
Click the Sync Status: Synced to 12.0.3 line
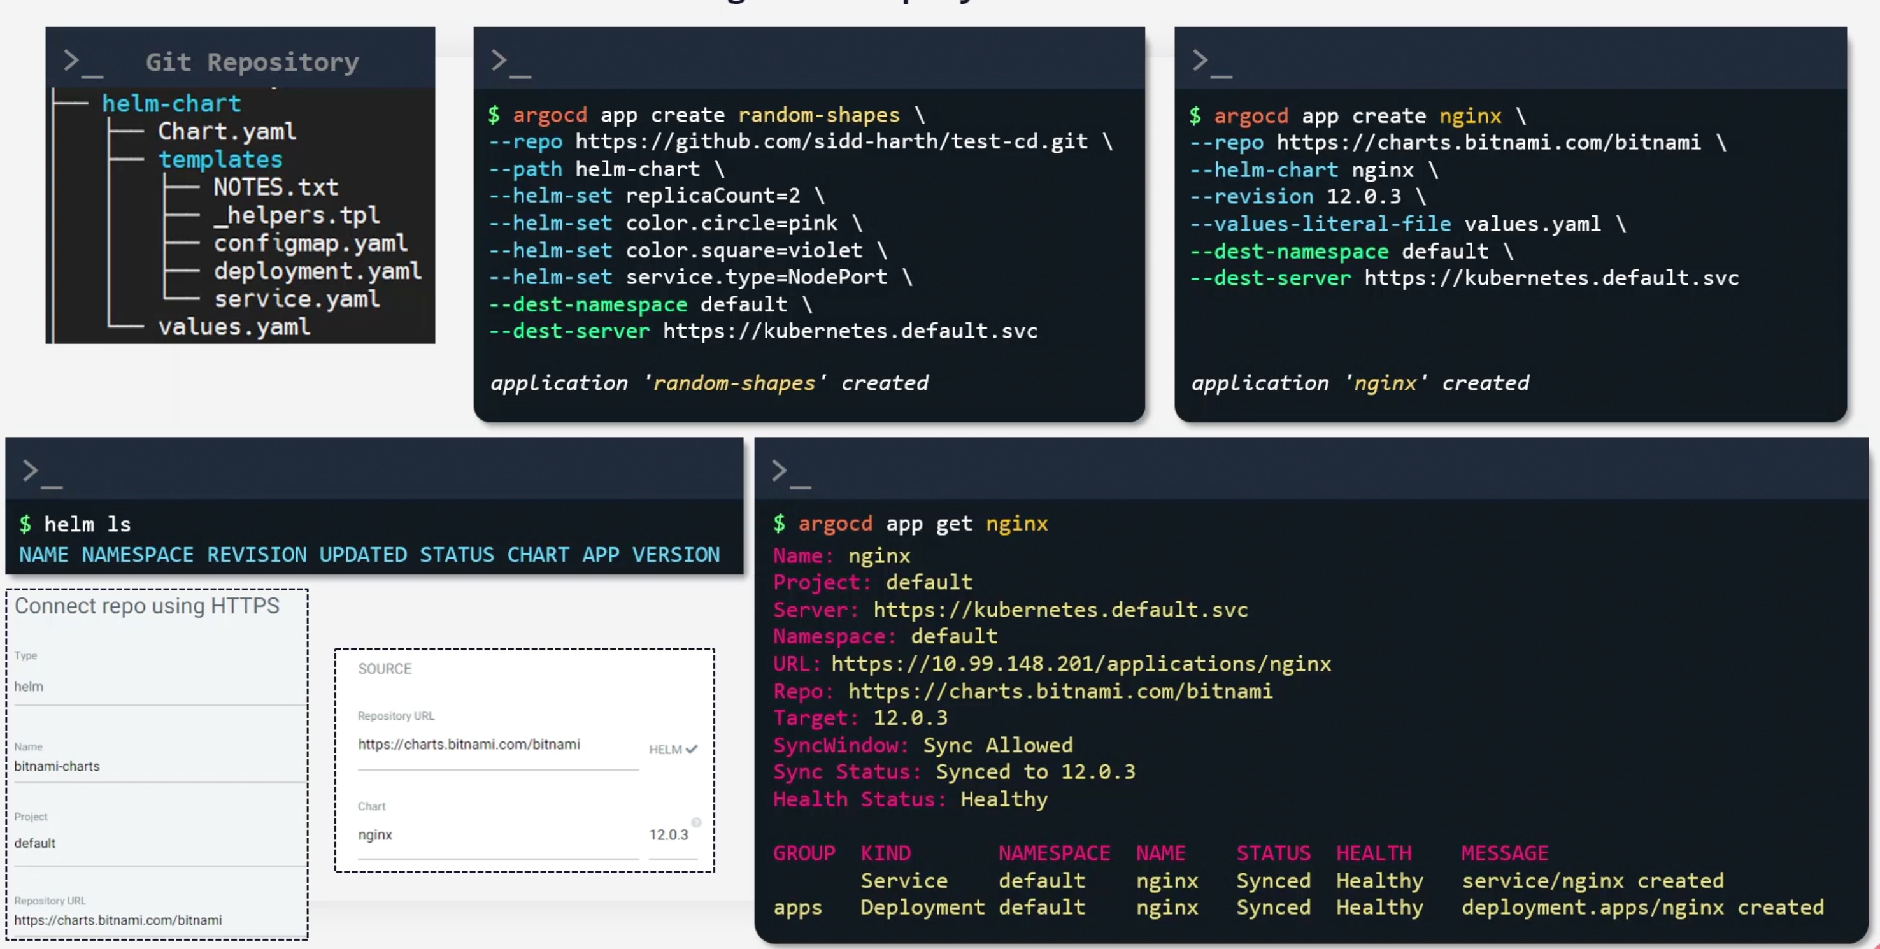point(955,771)
